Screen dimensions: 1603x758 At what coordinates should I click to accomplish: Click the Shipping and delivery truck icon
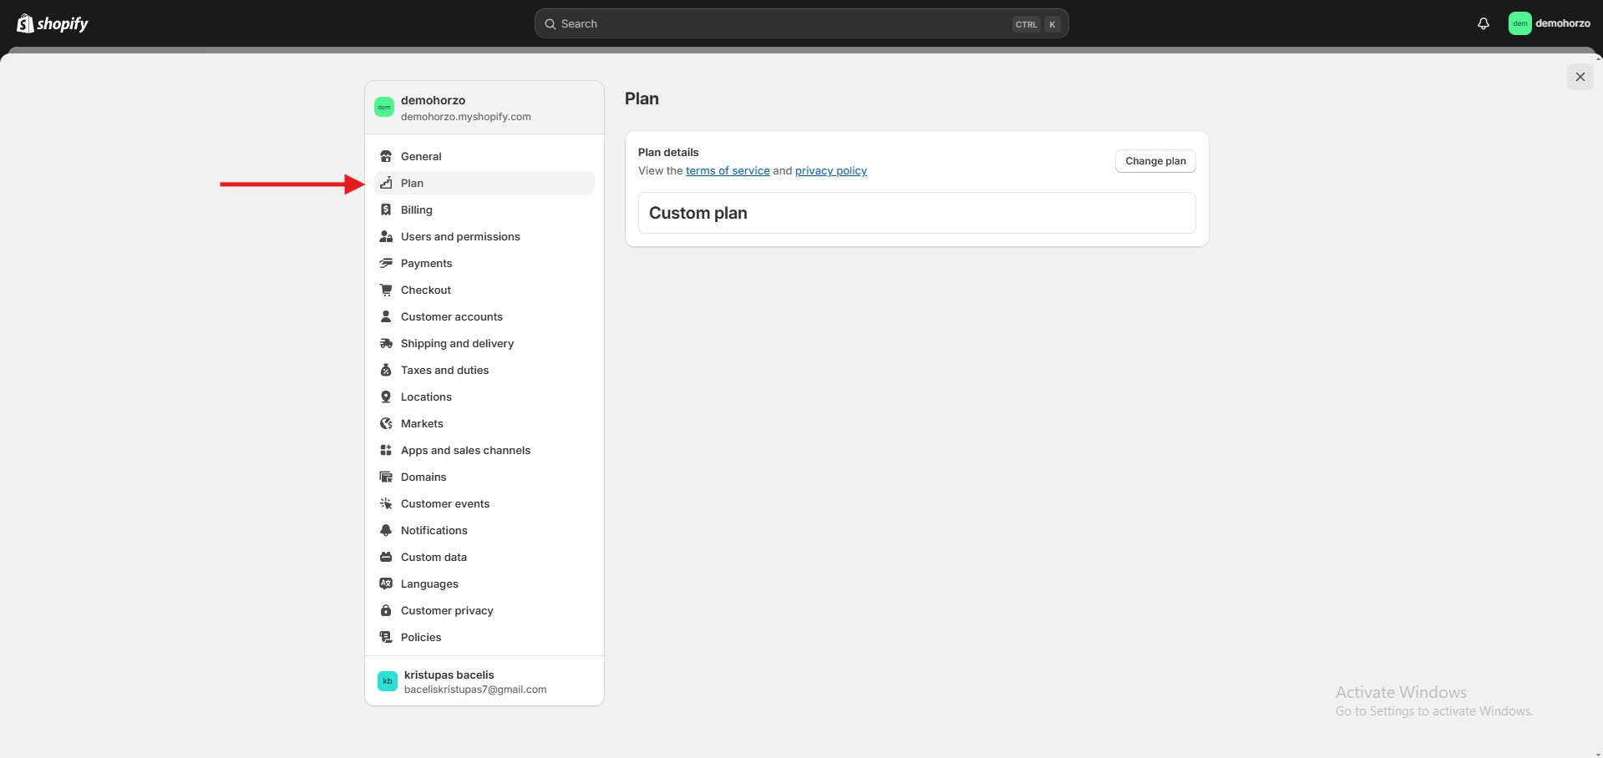pyautogui.click(x=386, y=343)
